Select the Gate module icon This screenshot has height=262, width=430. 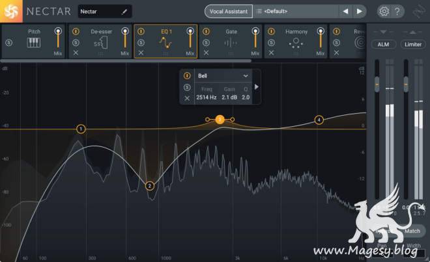pyautogui.click(x=231, y=43)
